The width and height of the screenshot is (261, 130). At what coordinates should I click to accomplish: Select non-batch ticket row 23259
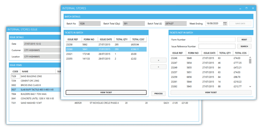click(x=210, y=77)
